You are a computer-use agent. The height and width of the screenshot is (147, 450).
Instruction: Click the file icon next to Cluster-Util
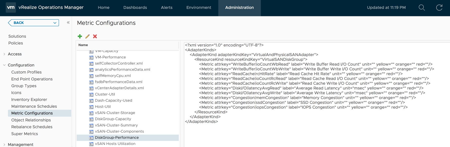pyautogui.click(x=91, y=94)
